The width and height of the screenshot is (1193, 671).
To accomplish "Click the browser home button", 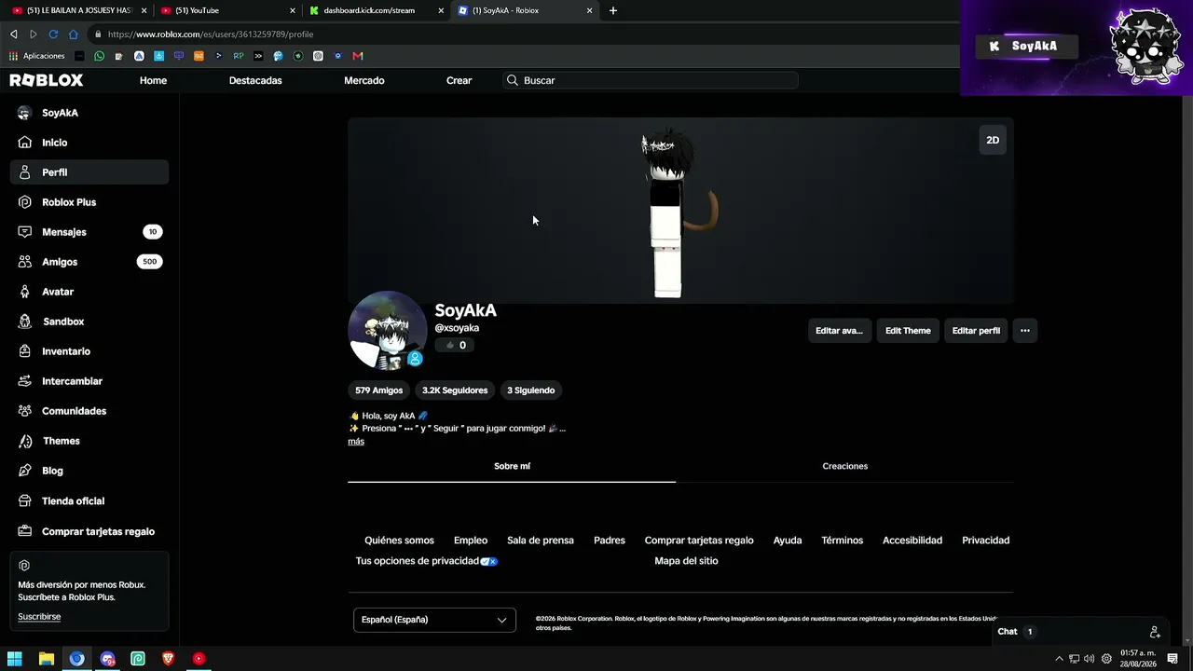I will [x=74, y=34].
